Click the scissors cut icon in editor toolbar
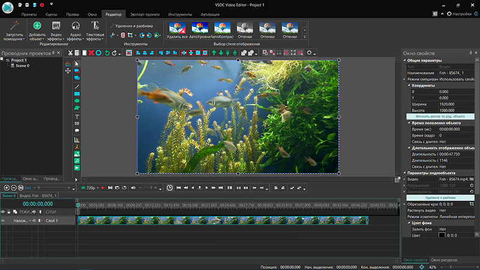The width and height of the screenshot is (480, 270). tap(70, 53)
